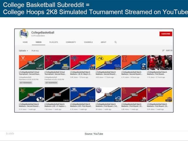The height and width of the screenshot is (141, 188).
Task: Click the channel search magnifier icon
Action: tap(116, 42)
